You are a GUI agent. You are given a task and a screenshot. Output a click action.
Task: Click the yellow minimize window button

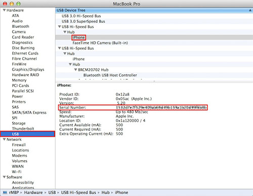point(12,4)
